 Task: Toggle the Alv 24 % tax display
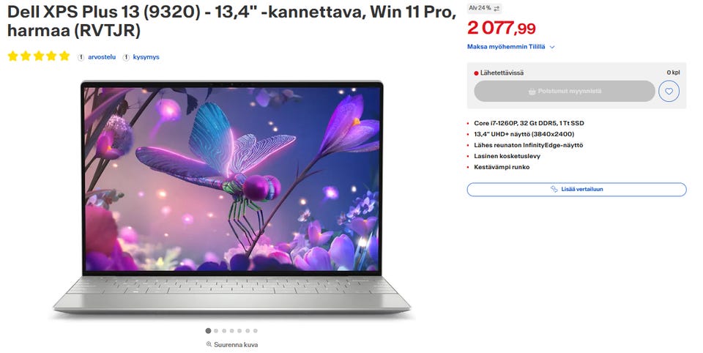484,8
